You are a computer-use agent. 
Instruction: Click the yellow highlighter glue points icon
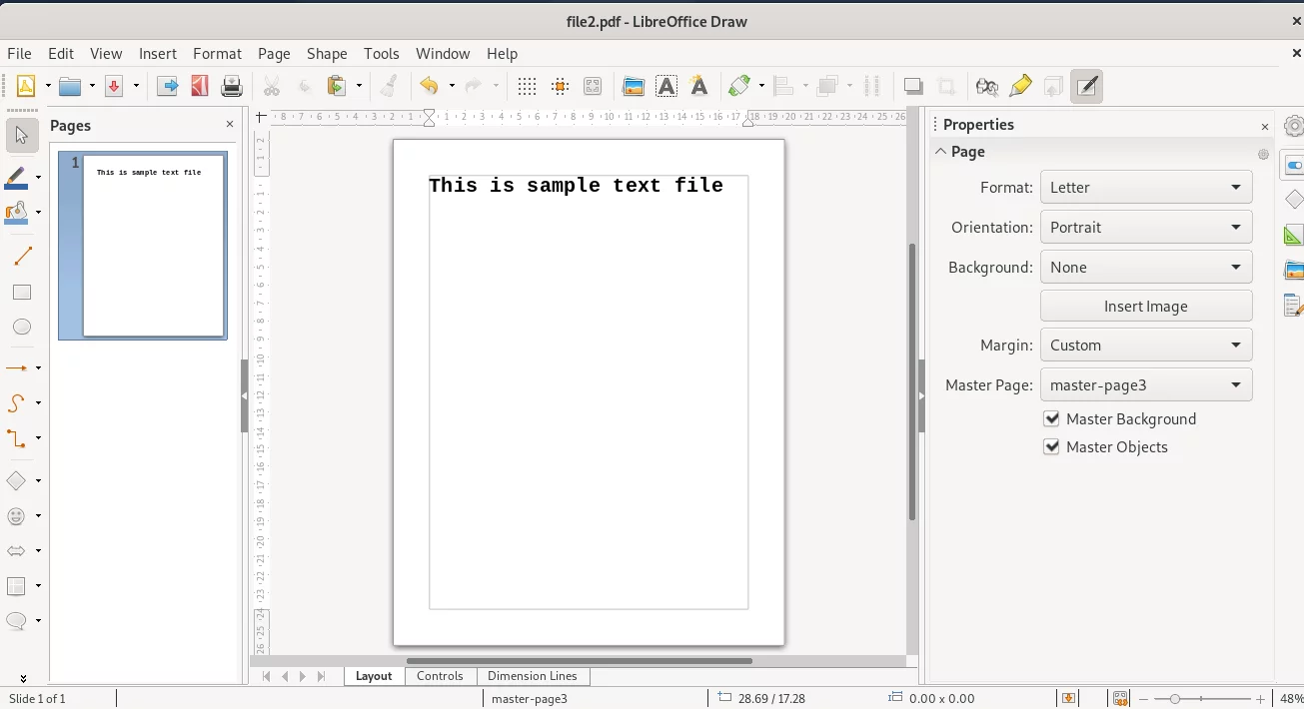[1020, 86]
